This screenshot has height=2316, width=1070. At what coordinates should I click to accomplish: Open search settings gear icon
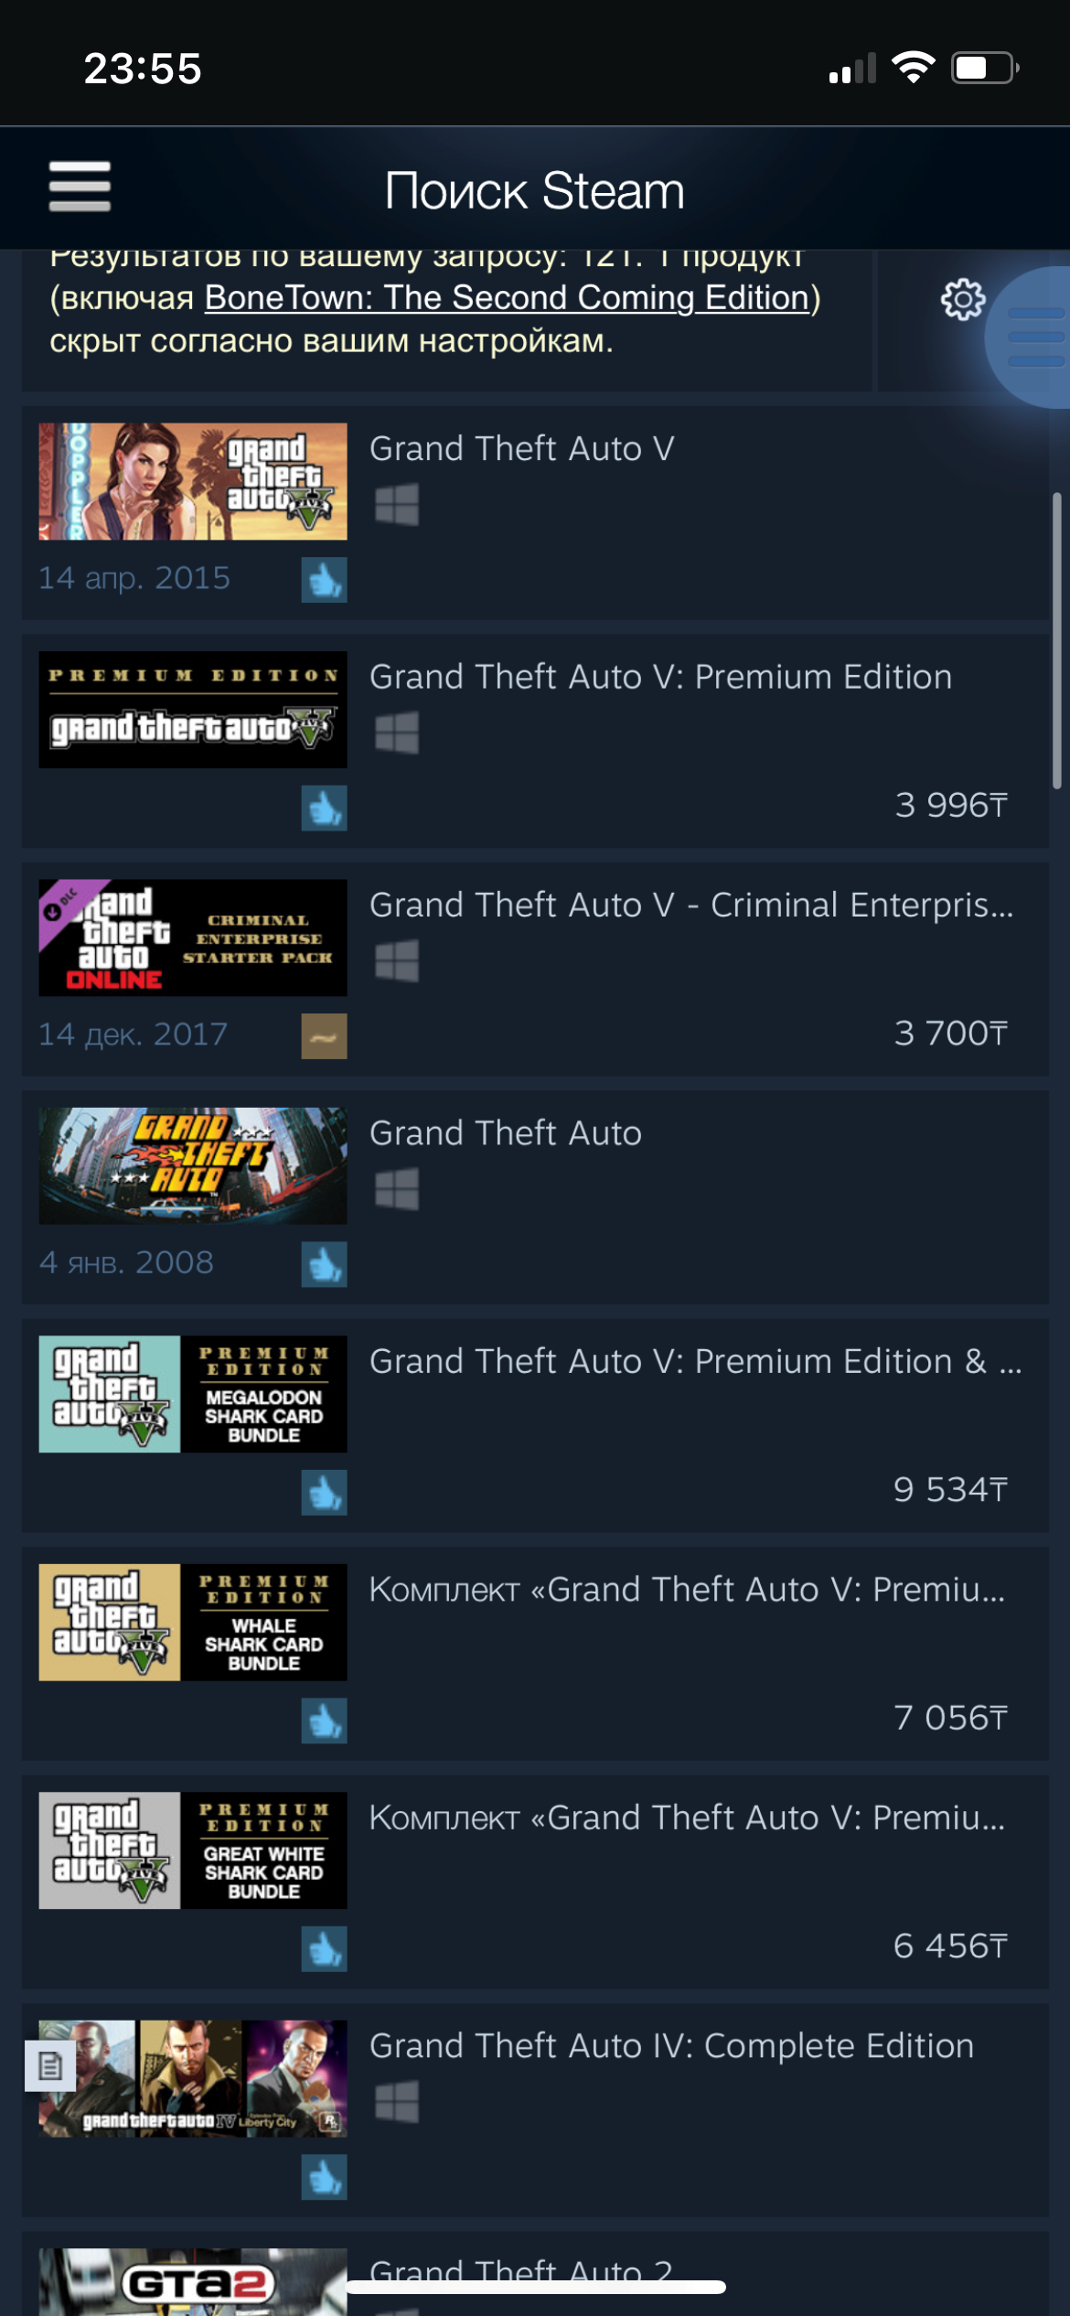tap(963, 300)
